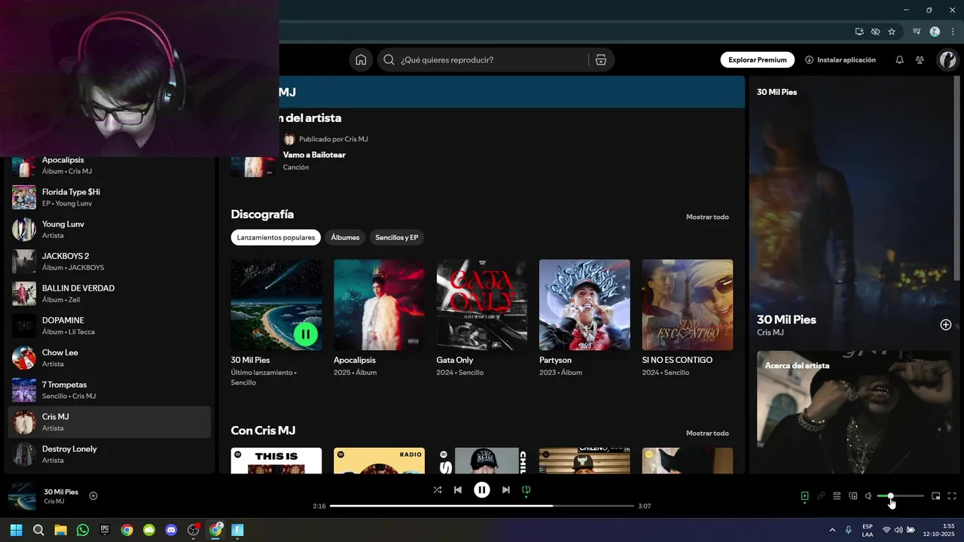Open the lyrics microphone icon
This screenshot has width=964, height=542.
[821, 496]
